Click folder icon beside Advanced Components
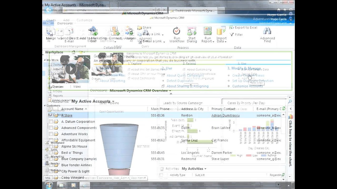The height and width of the screenshot is (189, 337). click(56, 128)
